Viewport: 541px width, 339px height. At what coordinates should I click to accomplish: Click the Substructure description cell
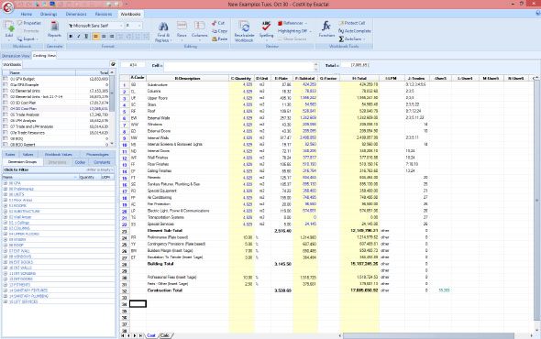pos(187,84)
